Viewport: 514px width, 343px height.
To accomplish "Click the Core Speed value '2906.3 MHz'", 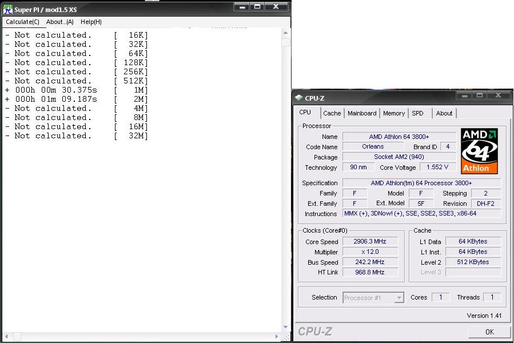I will coord(370,241).
